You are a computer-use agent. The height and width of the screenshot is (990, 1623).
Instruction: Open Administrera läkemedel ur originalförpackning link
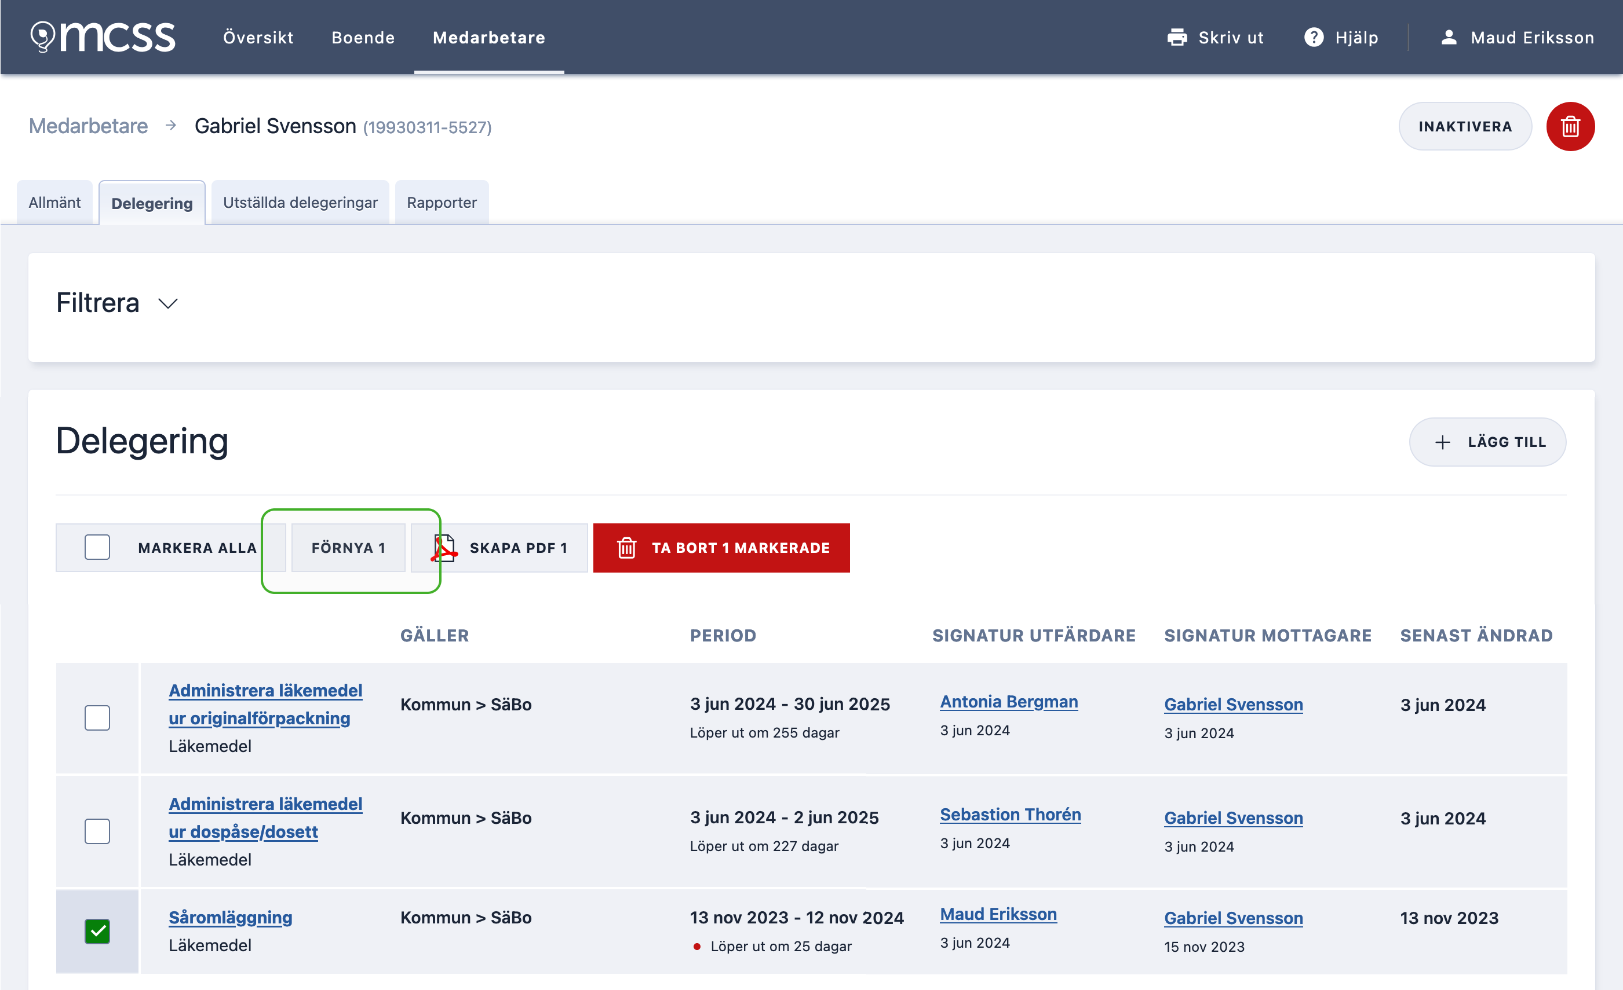(x=265, y=705)
